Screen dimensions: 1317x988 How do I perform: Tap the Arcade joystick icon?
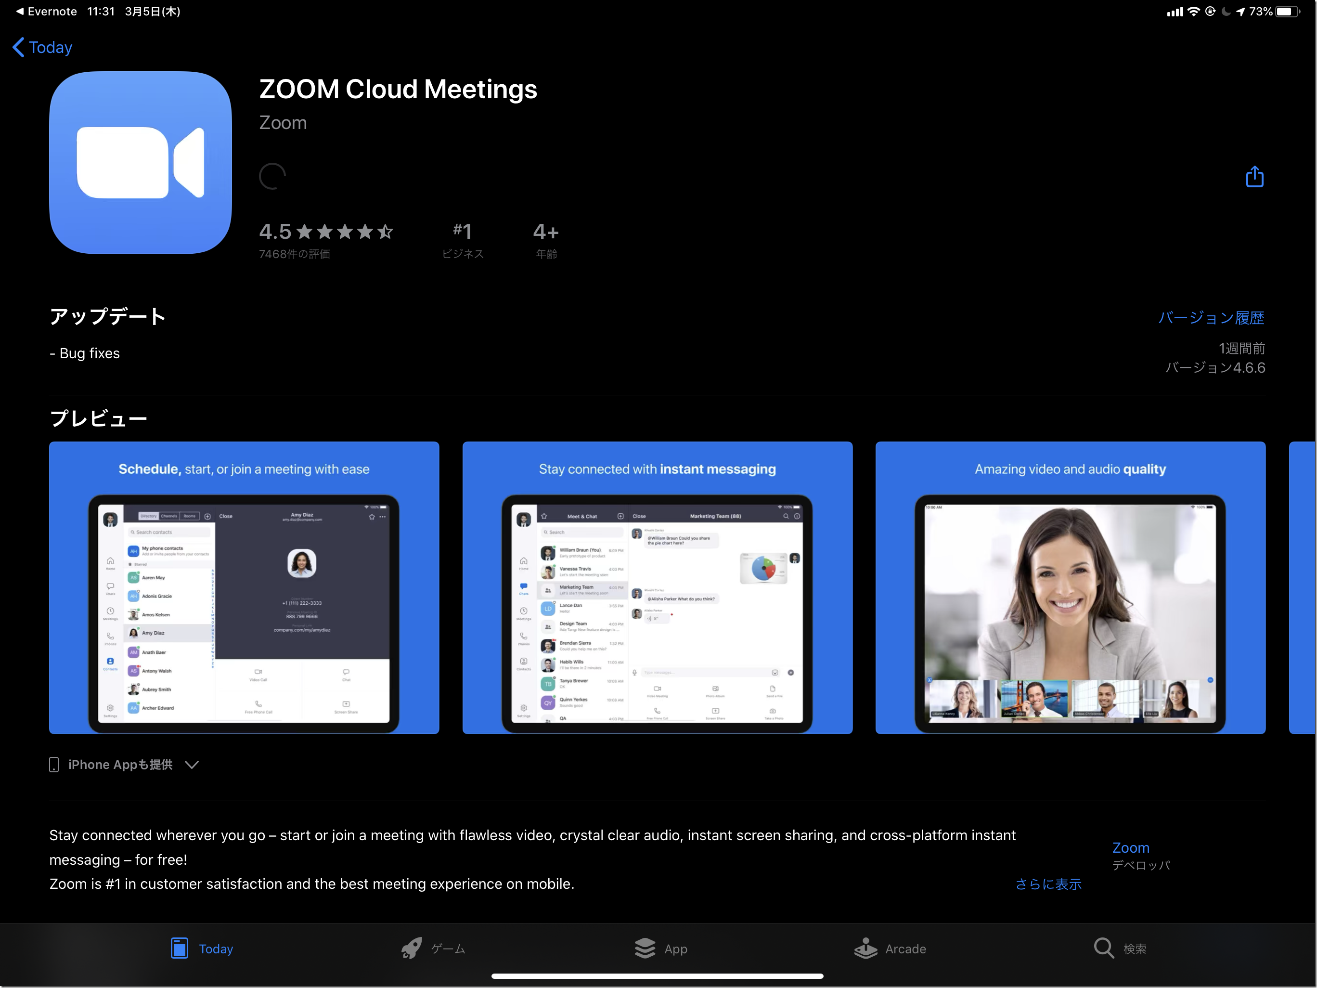point(865,948)
